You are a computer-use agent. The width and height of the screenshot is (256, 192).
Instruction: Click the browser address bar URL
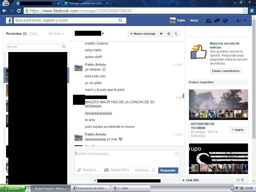pyautogui.click(x=81, y=11)
